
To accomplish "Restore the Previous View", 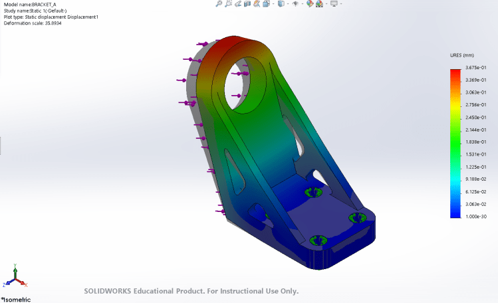I will pos(238,3).
